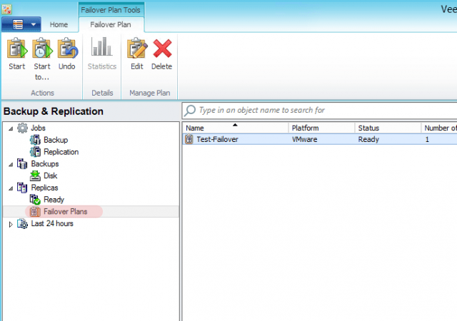Click the object name search field

pos(321,111)
